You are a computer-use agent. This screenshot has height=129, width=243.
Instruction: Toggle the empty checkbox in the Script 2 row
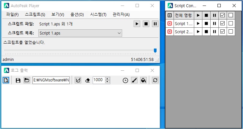(231, 32)
